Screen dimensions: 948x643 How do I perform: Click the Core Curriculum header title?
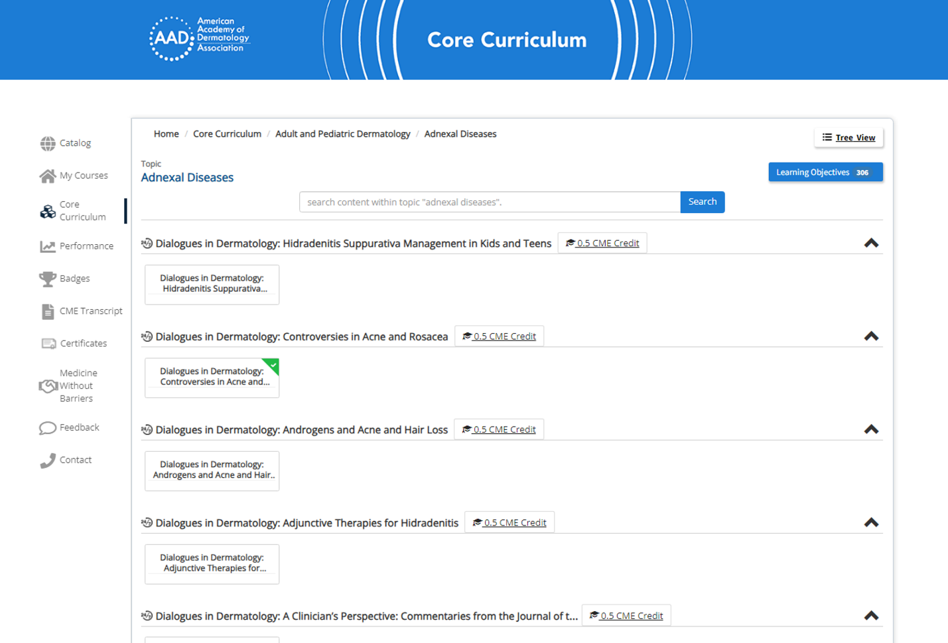tap(507, 40)
